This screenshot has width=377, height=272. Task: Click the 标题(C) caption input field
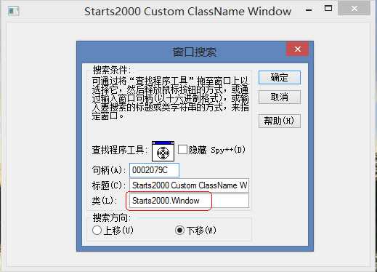189,185
